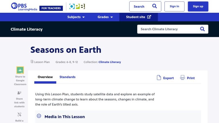This screenshot has width=219, height=123.
Task: Click the Grades: 6-8, 9-12 text
Action: (67, 62)
